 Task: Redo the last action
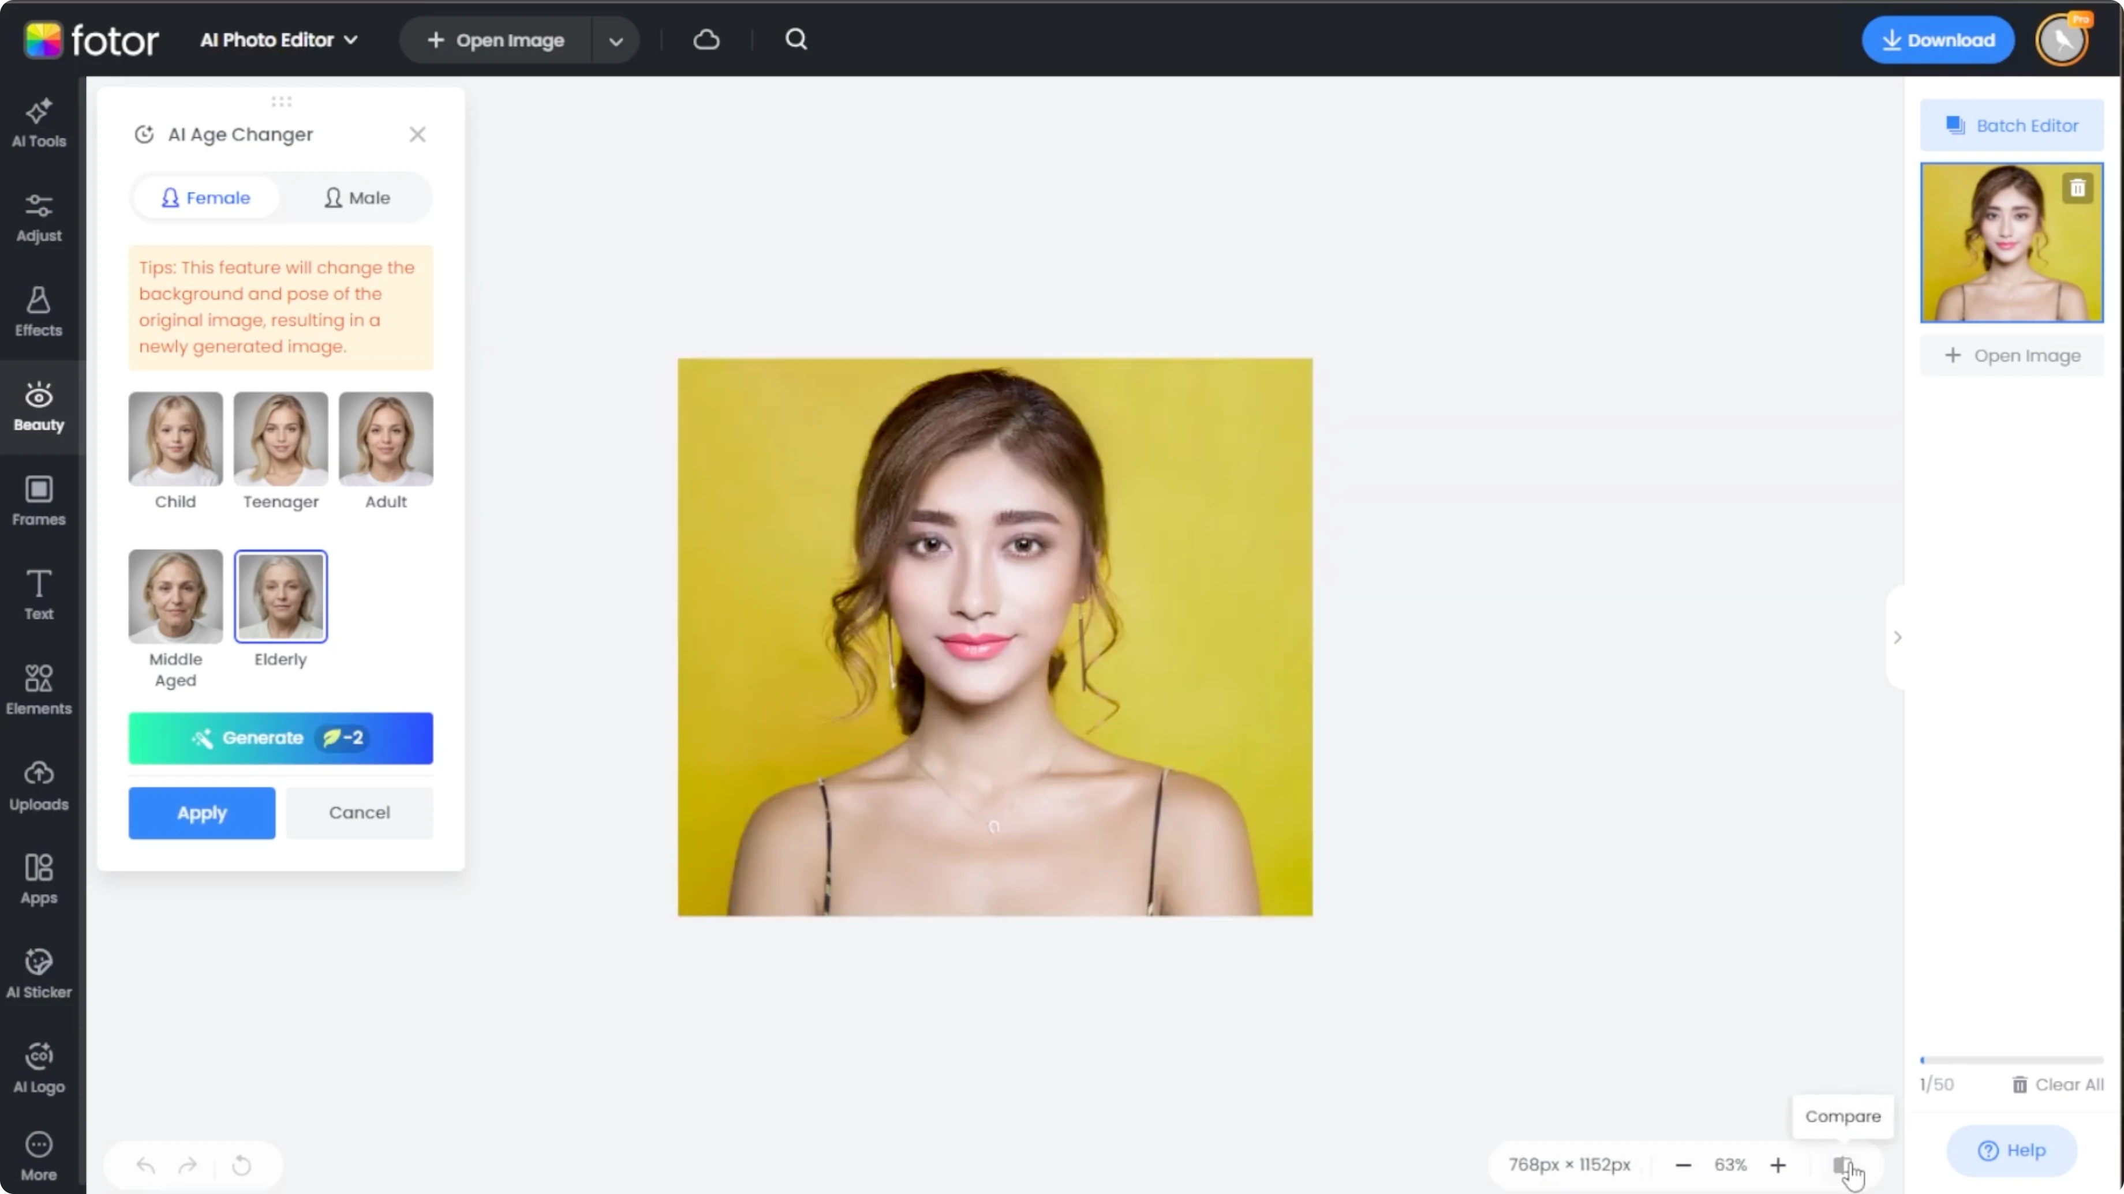tap(188, 1165)
